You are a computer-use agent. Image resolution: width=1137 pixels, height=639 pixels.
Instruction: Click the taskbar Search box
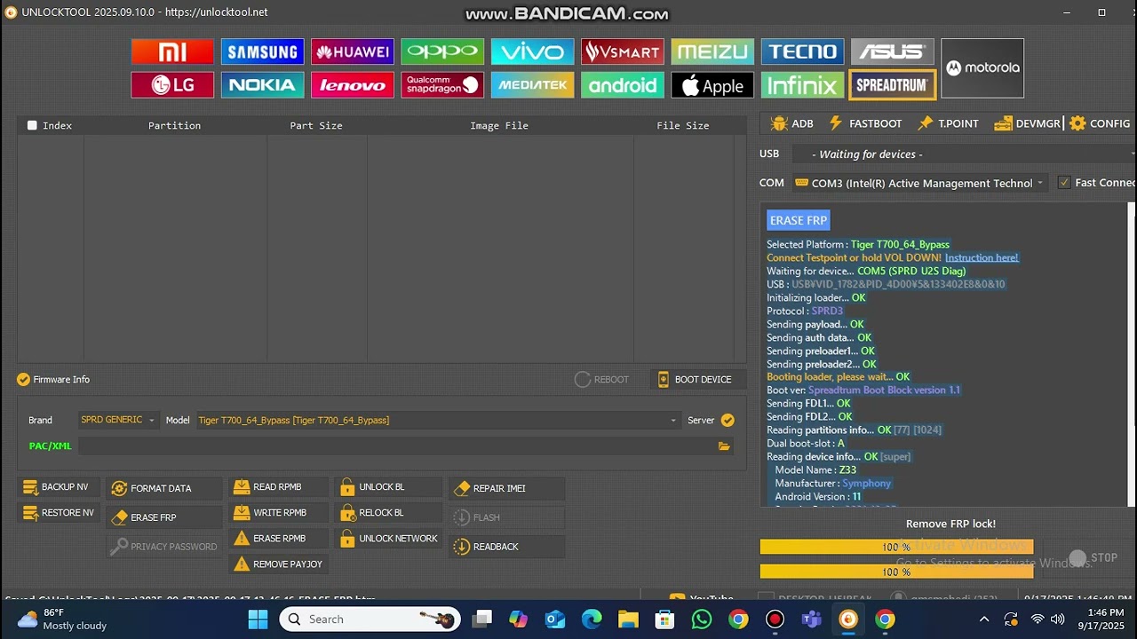tap(370, 619)
